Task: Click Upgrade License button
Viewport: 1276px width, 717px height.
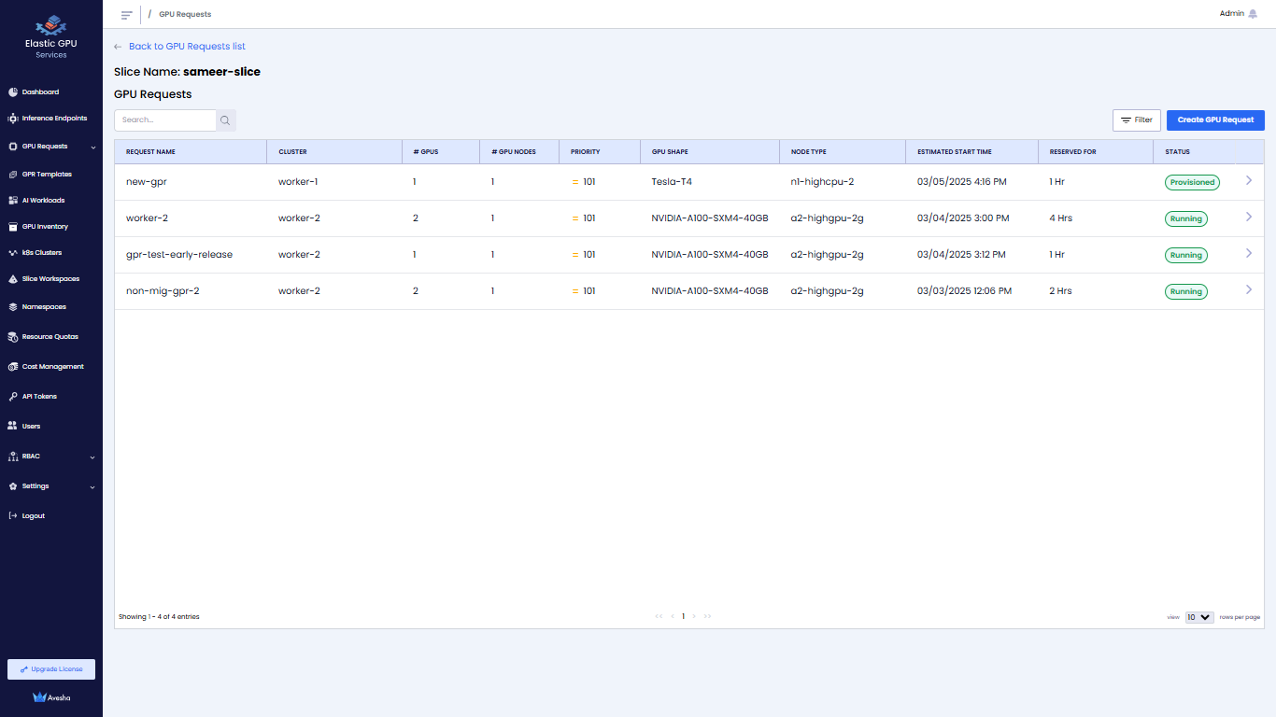Action: point(51,669)
